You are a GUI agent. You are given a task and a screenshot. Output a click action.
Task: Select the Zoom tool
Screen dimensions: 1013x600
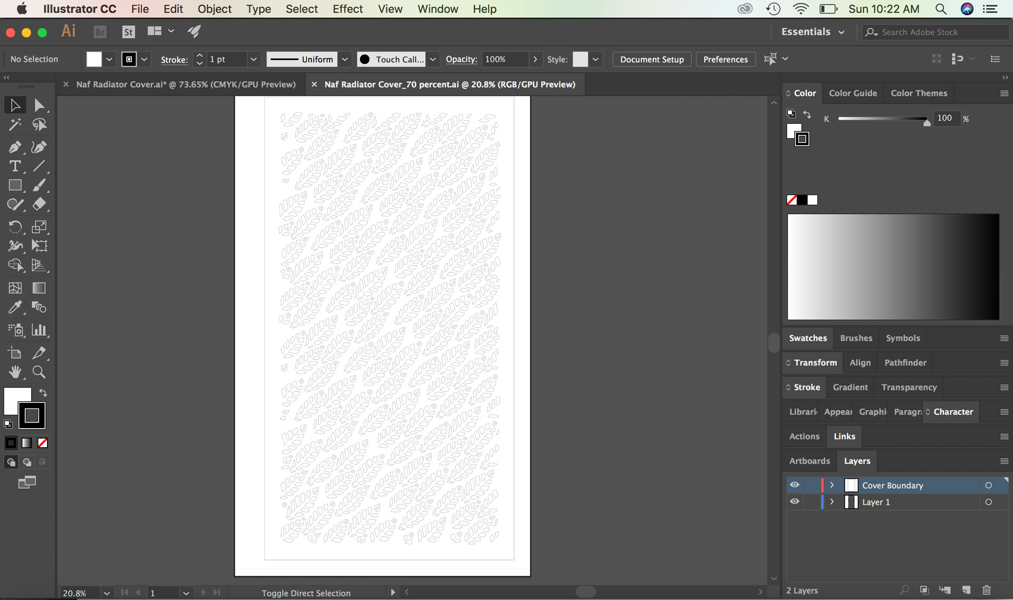point(39,372)
